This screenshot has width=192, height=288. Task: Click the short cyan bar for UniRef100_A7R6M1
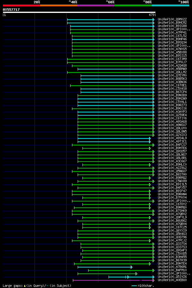pyautogui.click(x=105, y=267)
